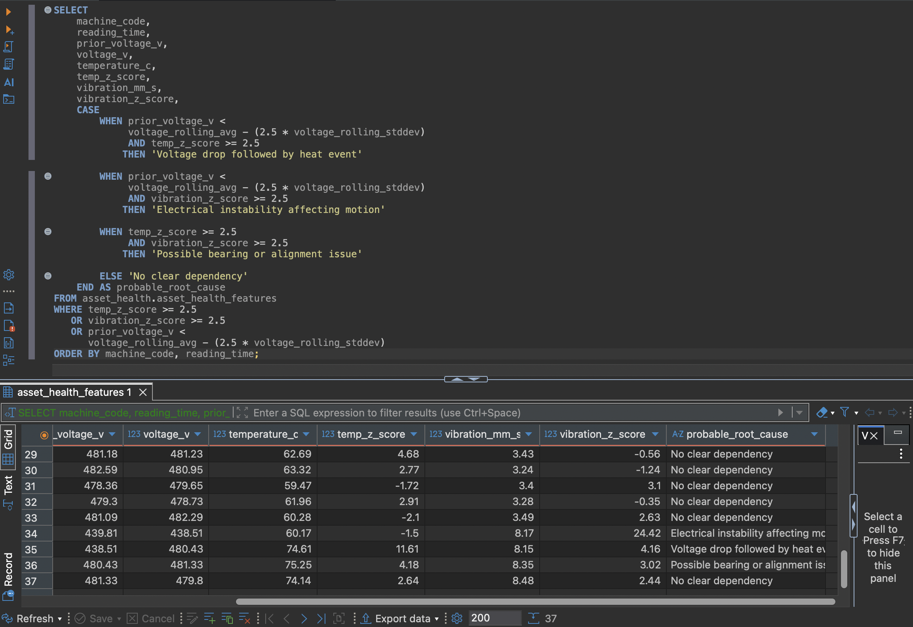Minimize the value side panel
This screenshot has height=627, width=913.
coord(898,433)
